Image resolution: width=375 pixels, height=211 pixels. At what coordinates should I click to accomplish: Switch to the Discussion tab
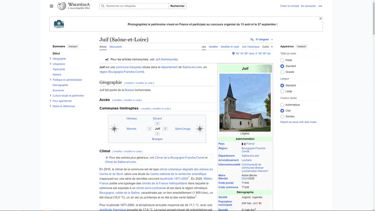pos(115,47)
